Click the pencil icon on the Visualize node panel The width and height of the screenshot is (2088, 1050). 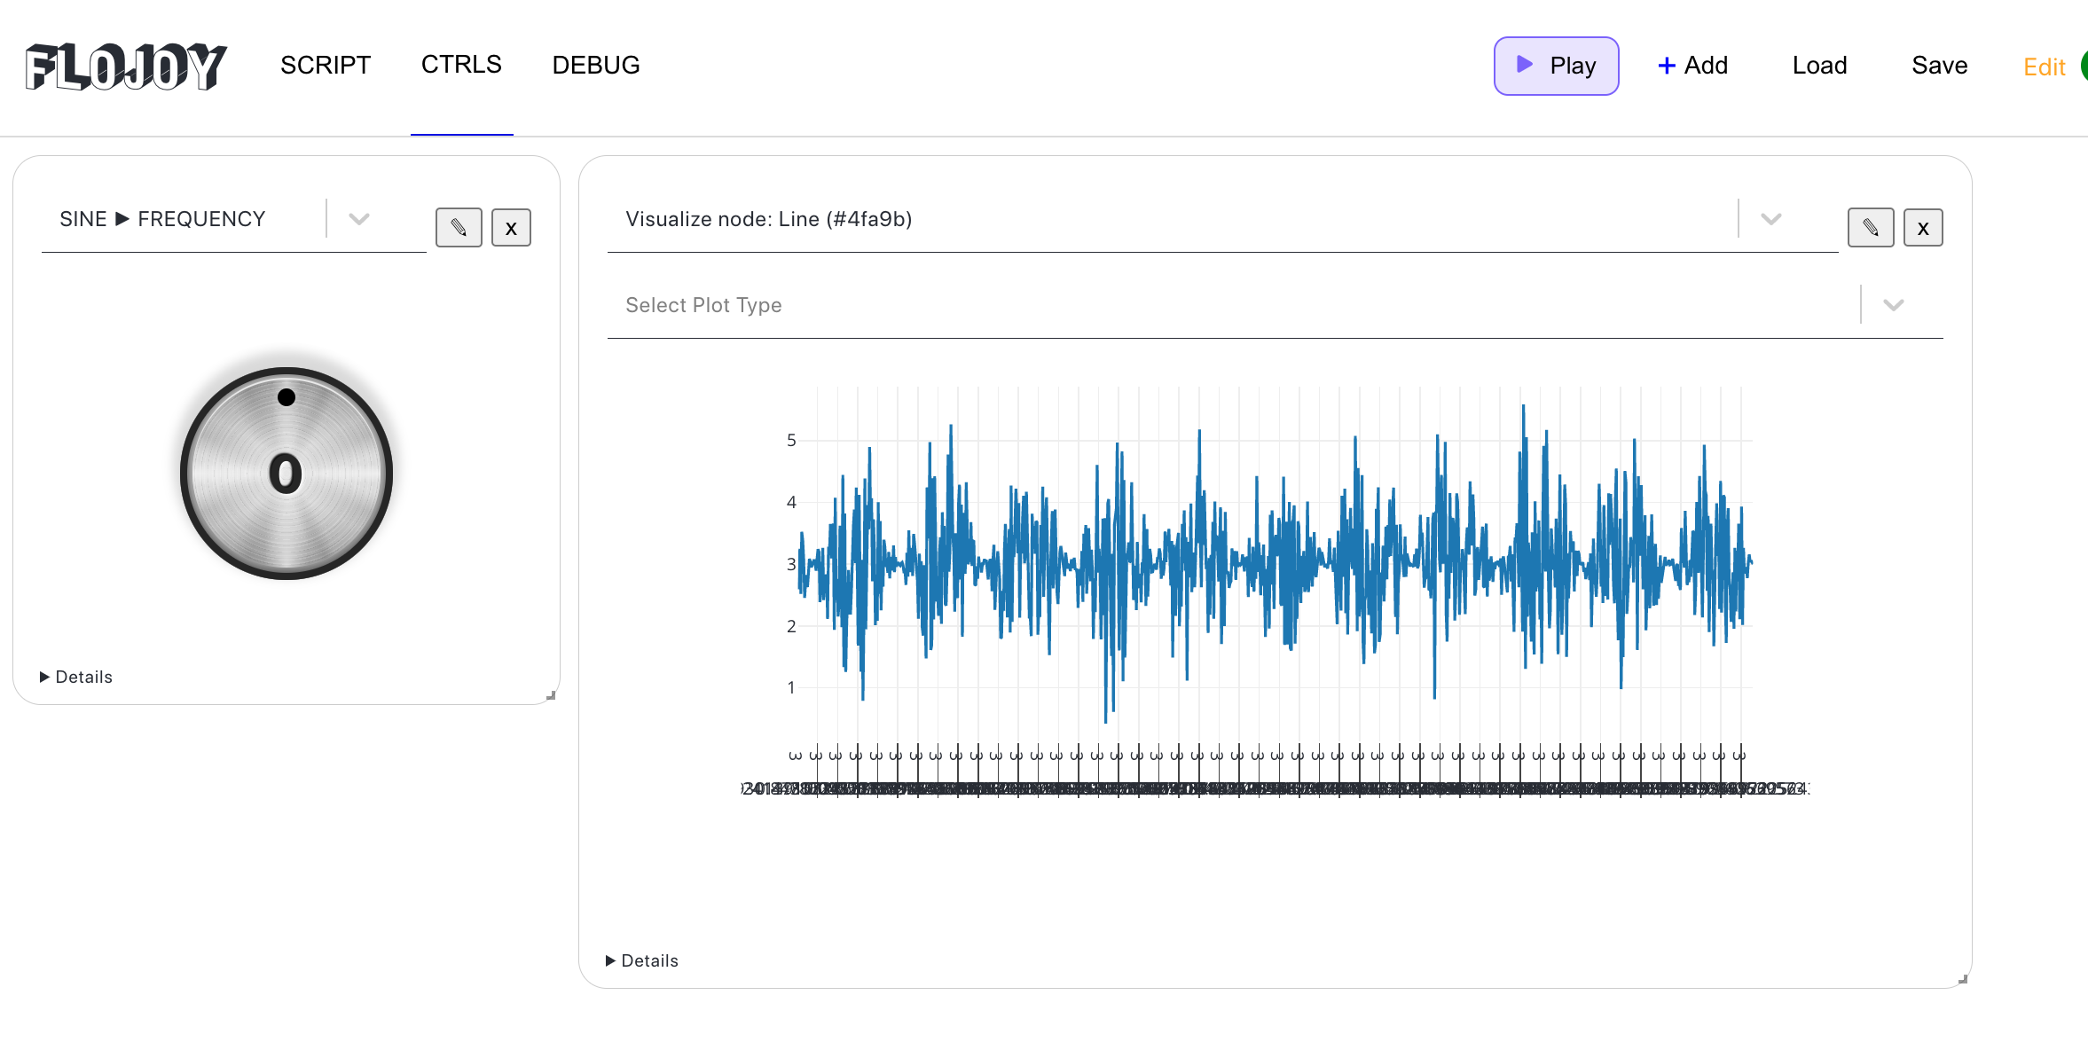pyautogui.click(x=1871, y=227)
